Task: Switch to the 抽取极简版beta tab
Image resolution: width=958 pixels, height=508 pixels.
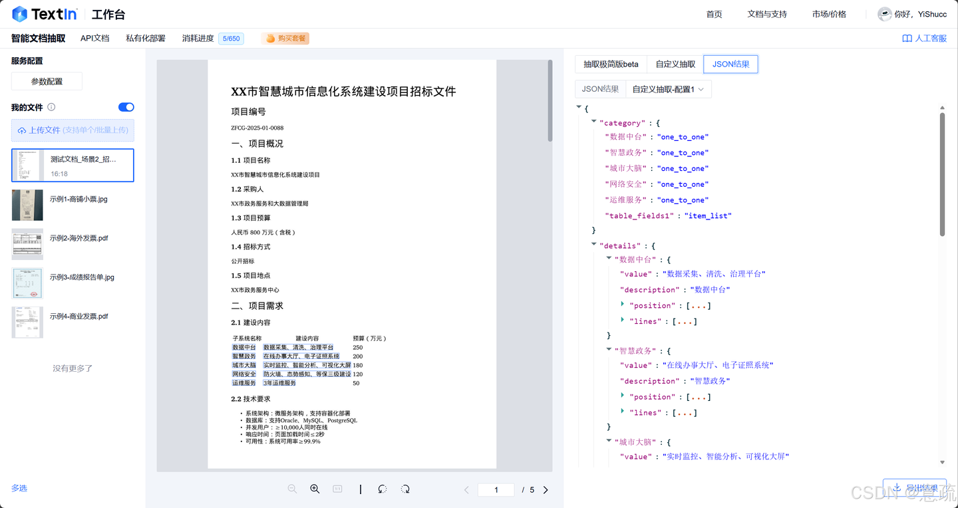Action: click(x=611, y=64)
